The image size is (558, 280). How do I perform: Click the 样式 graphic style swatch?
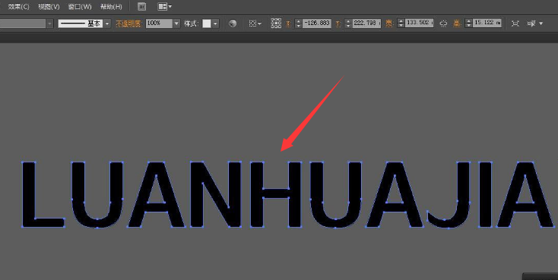207,24
